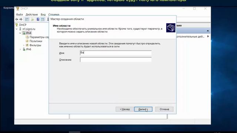Open the Действие menu

[31, 14]
